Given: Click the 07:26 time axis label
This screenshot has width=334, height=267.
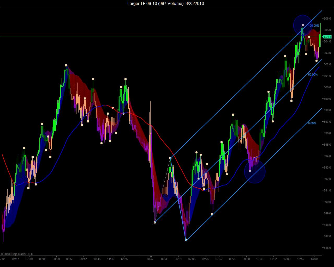Looking at the screenshot, I should 205,259.
